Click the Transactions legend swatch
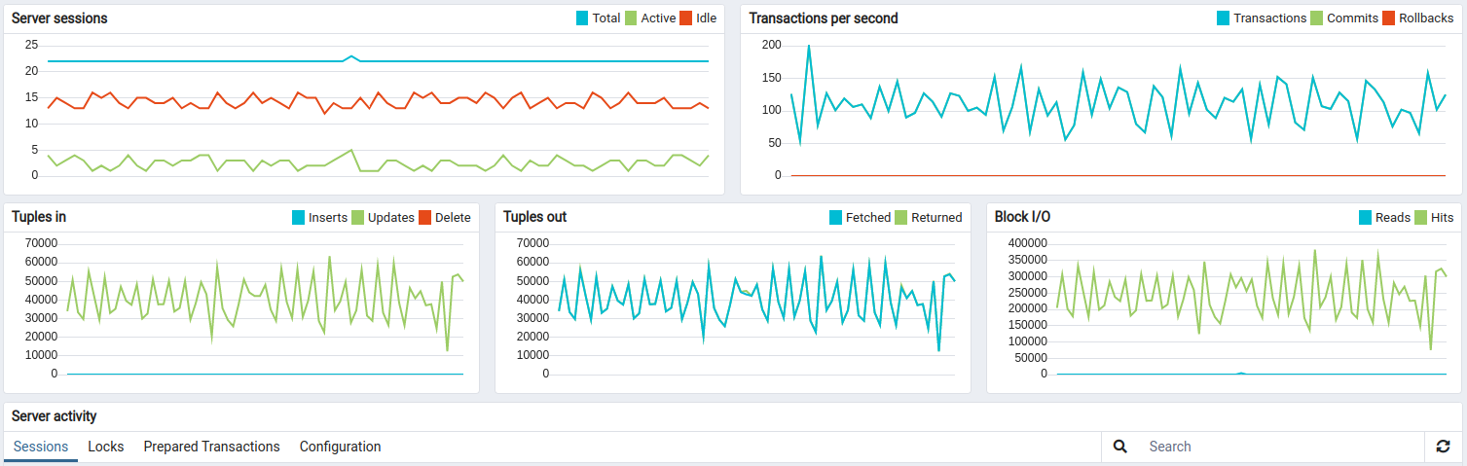Image resolution: width=1467 pixels, height=466 pixels. (x=1223, y=18)
